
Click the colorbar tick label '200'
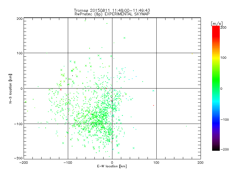coord(223,27)
